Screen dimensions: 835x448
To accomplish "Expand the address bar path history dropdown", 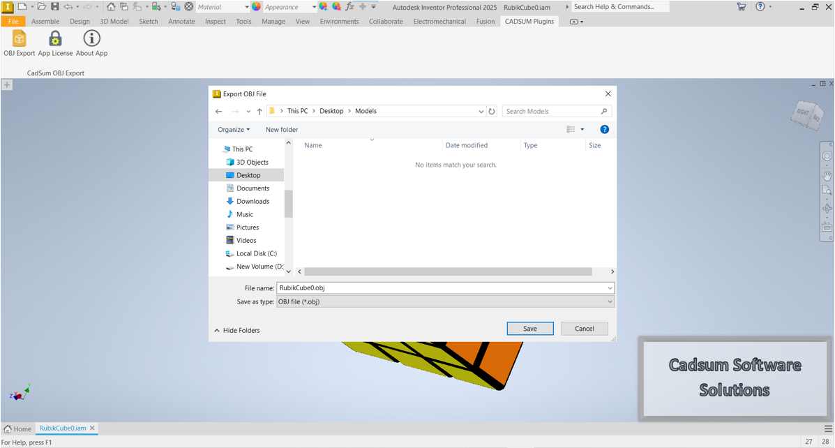I will (481, 112).
